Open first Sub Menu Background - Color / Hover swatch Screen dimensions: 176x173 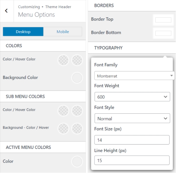[x=64, y=128]
